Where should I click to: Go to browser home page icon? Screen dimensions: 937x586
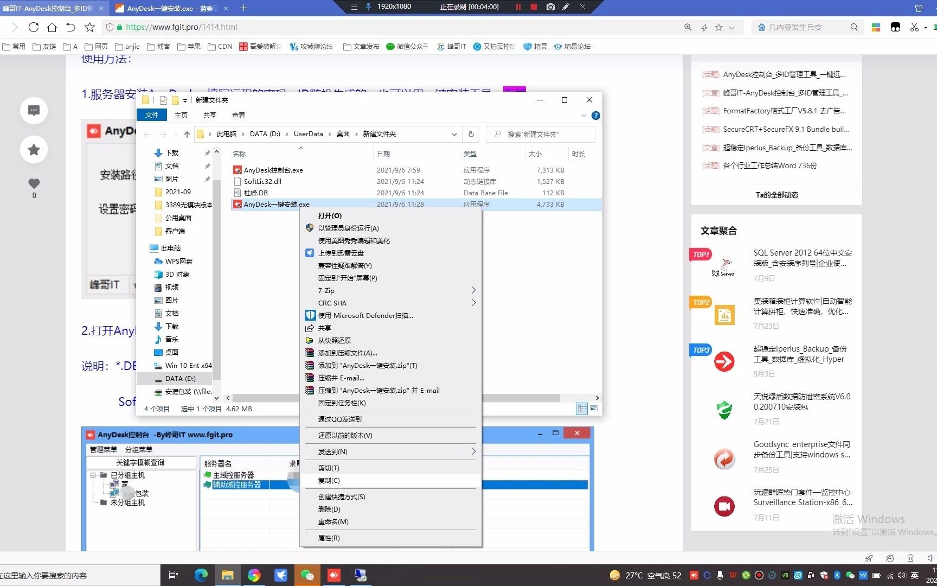point(52,27)
